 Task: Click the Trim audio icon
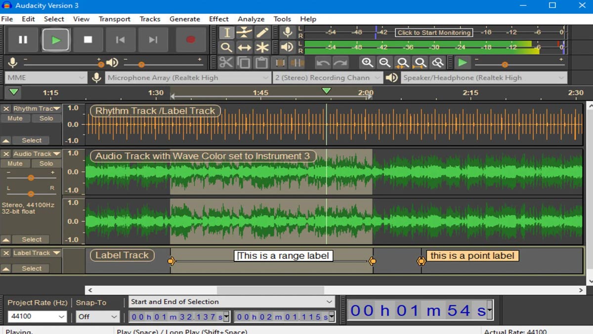280,63
